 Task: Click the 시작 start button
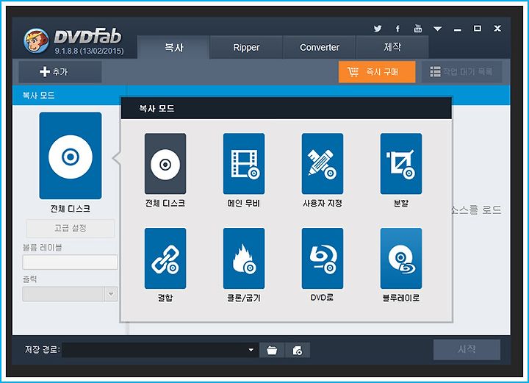click(467, 350)
